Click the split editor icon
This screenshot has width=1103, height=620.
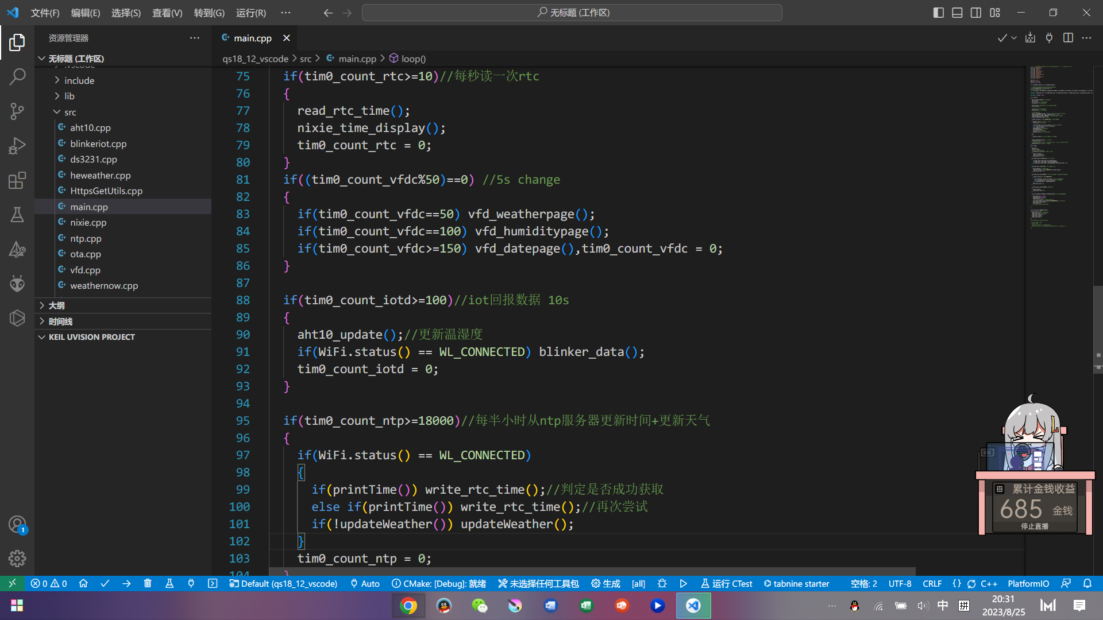coord(1068,38)
